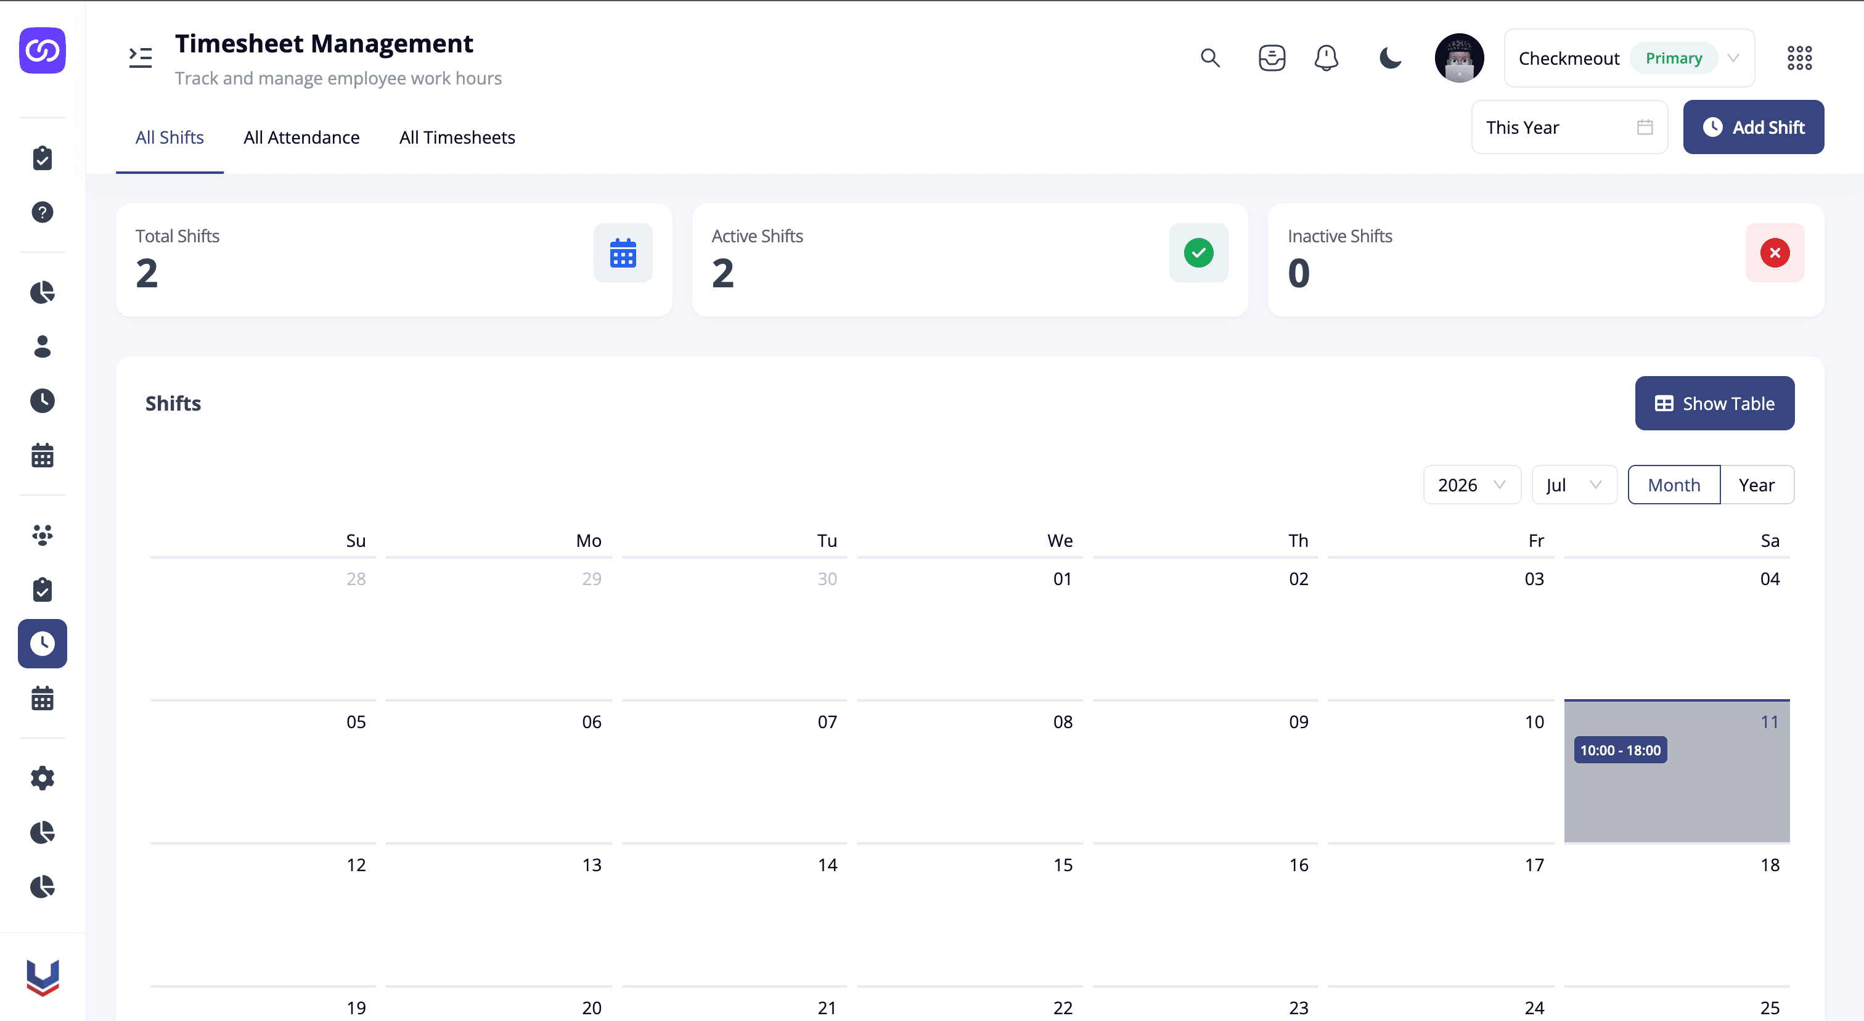Click the Show Table button
Viewport: 1864px width, 1021px height.
(x=1714, y=403)
